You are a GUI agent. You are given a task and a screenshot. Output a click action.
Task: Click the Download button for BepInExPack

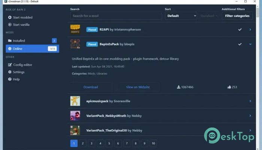91,87
